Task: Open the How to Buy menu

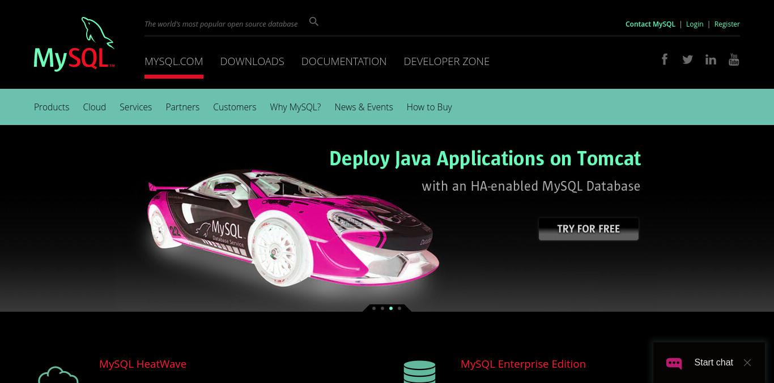Action: tap(429, 107)
